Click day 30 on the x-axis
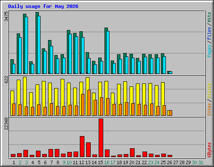Screen dimensions: 214x167 click(194, 162)
